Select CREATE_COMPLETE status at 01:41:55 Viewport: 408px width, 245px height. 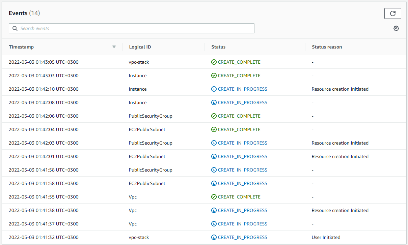point(239,197)
